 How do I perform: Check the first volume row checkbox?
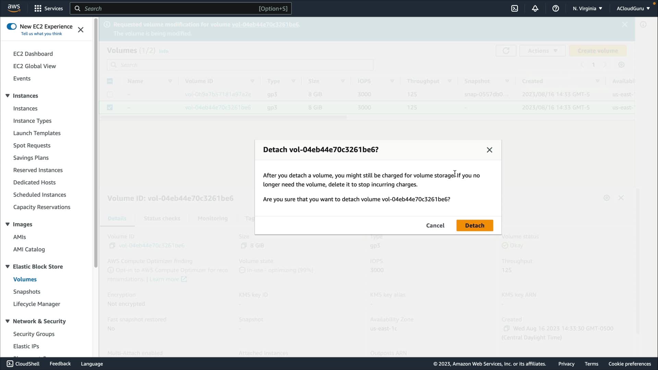[x=110, y=94]
